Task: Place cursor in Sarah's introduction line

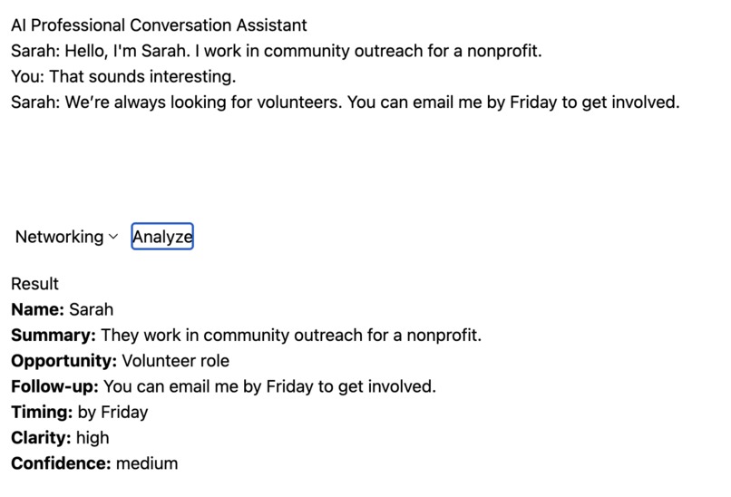Action: point(277,51)
